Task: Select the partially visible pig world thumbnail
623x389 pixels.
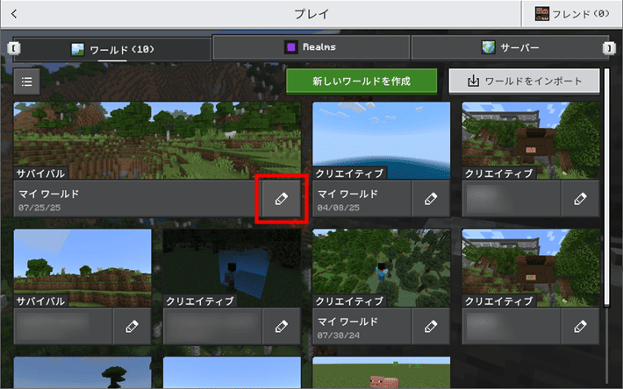Action: [x=382, y=372]
